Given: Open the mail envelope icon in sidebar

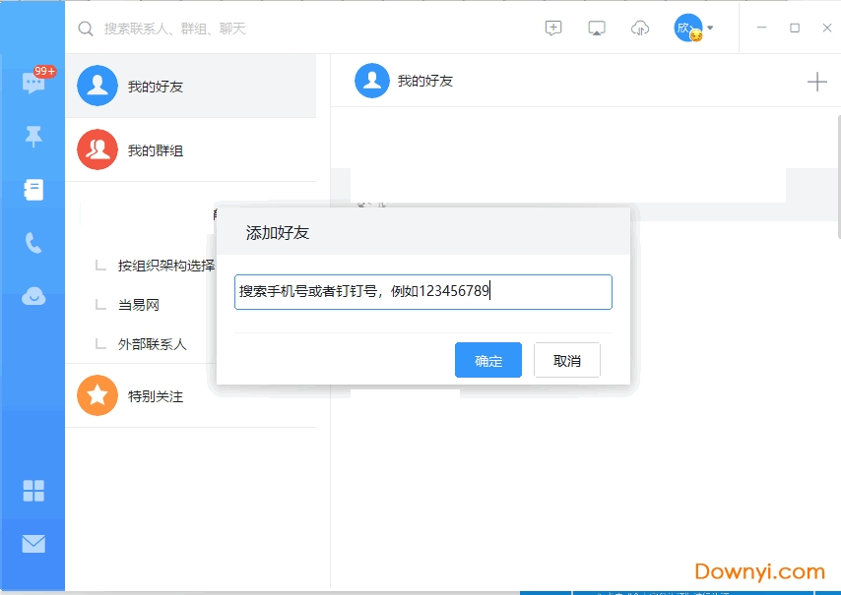Looking at the screenshot, I should [x=33, y=544].
